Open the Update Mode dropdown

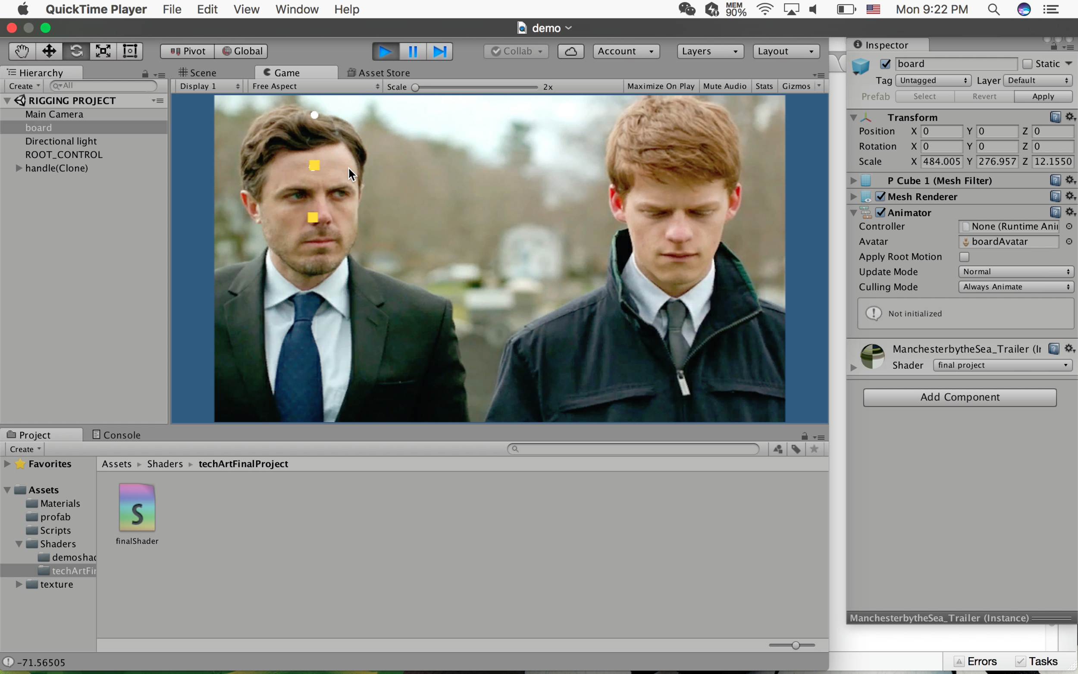pos(1016,272)
